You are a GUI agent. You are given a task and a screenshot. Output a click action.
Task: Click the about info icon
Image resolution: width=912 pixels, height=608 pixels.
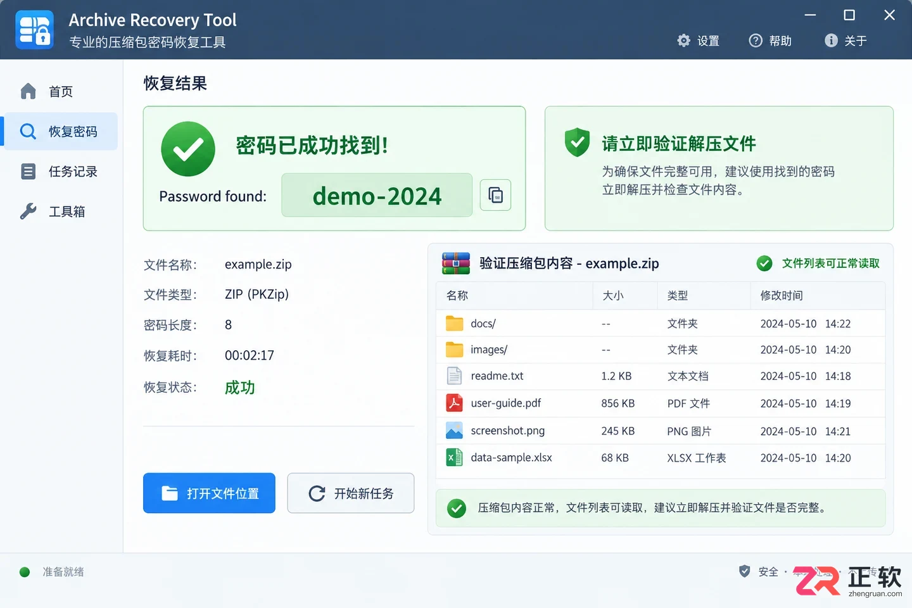tap(831, 41)
